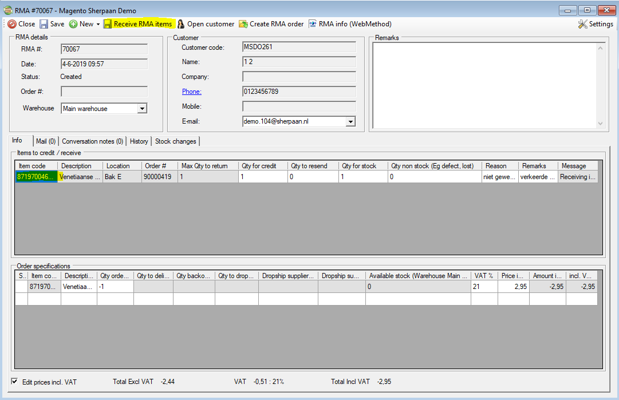Click the Bak E location cell

tap(123, 177)
